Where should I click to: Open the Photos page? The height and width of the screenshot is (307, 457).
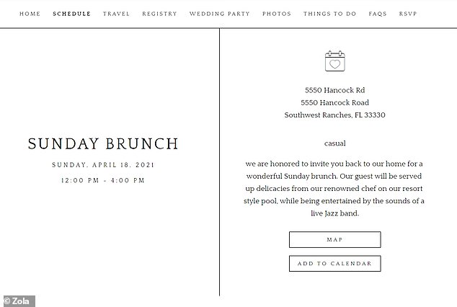pos(277,14)
